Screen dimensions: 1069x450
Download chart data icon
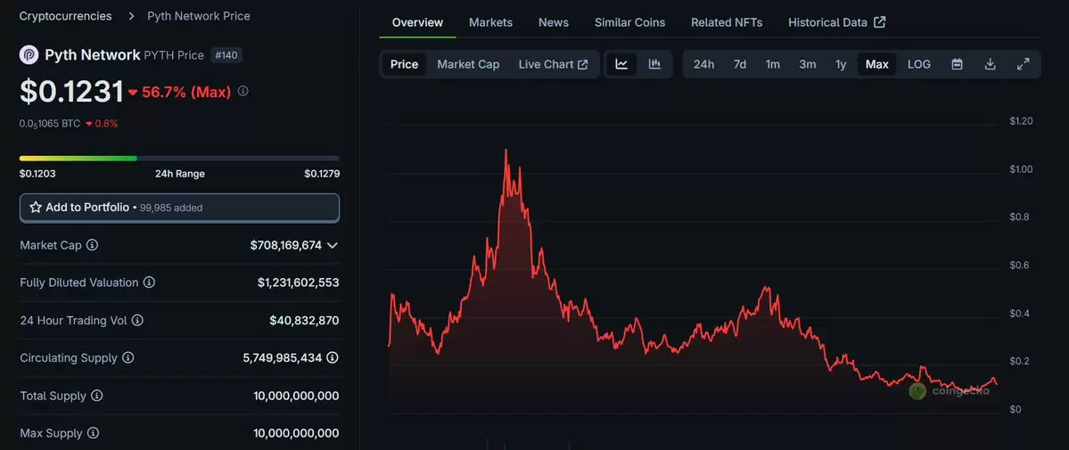click(991, 64)
